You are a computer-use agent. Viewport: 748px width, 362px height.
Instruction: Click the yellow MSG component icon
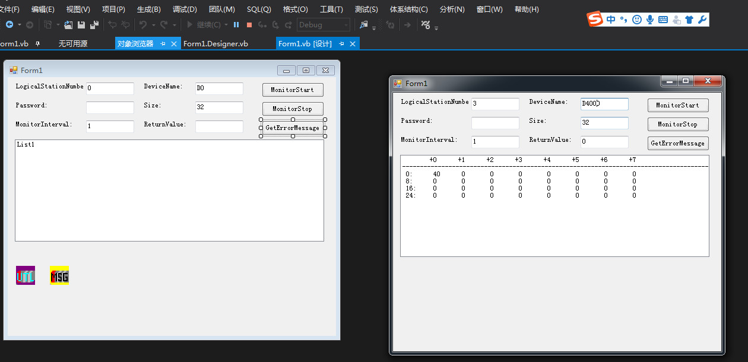point(59,275)
